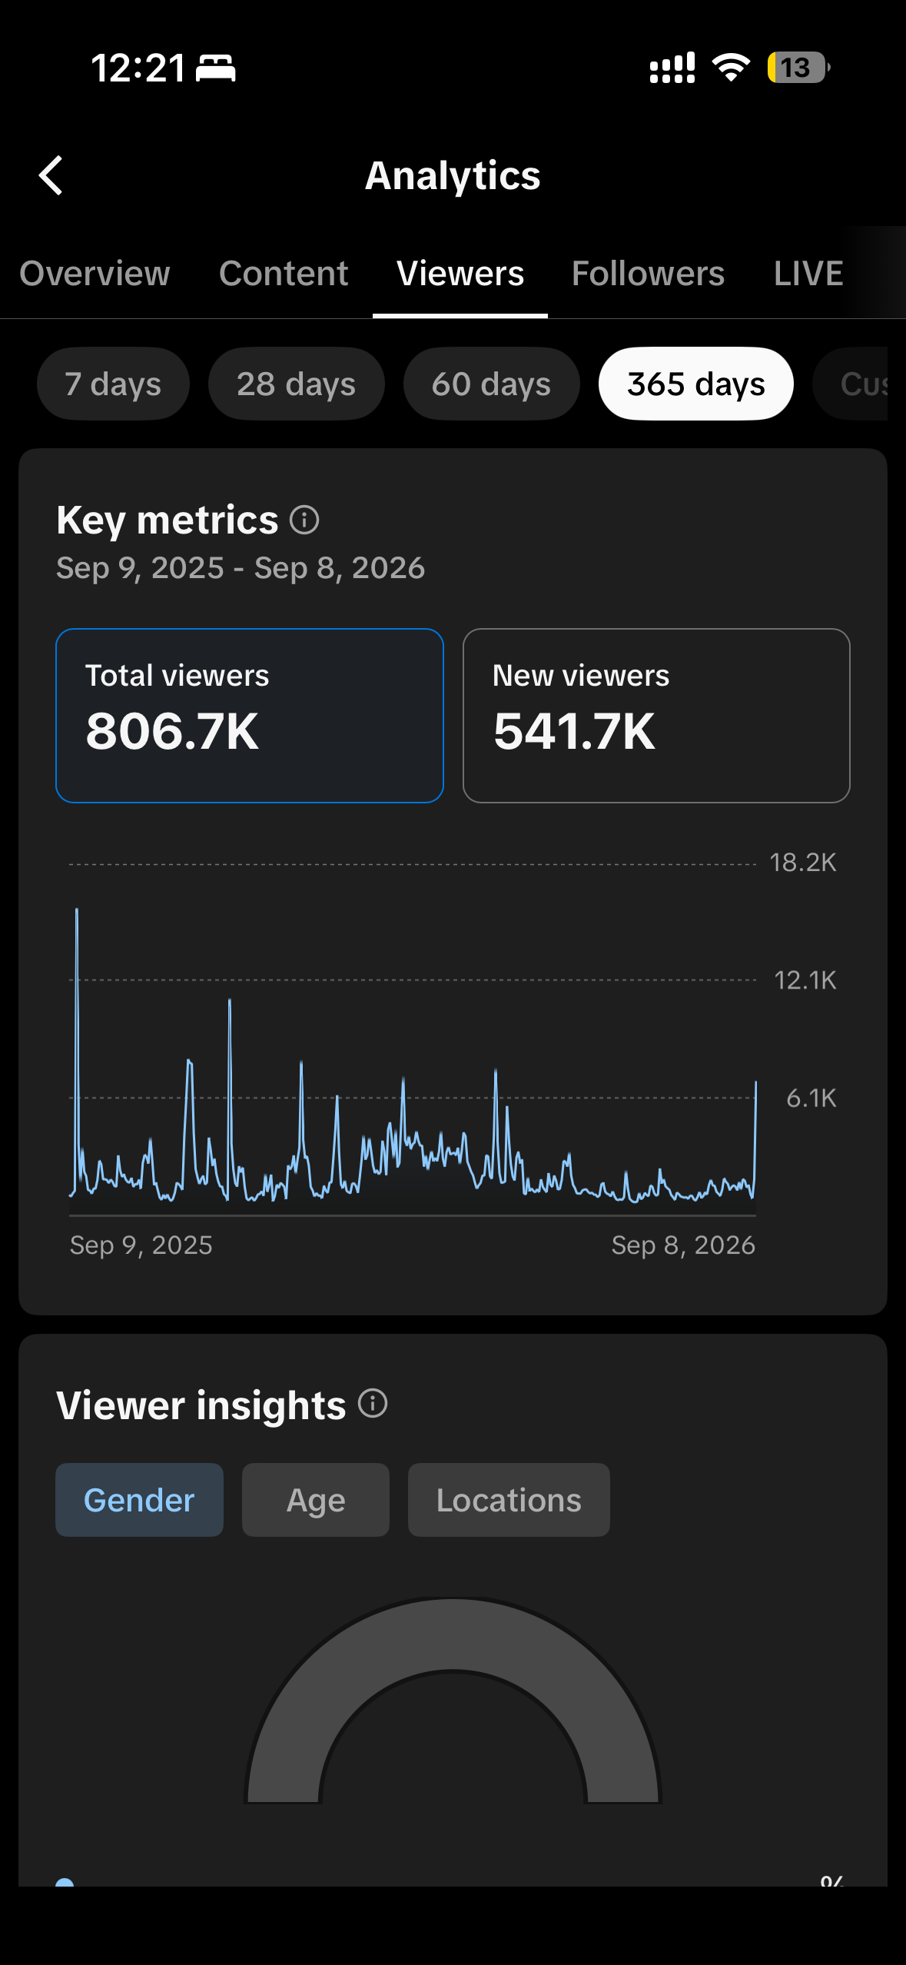Show Locations viewer insights
This screenshot has height=1965, width=906.
pyautogui.click(x=509, y=1500)
